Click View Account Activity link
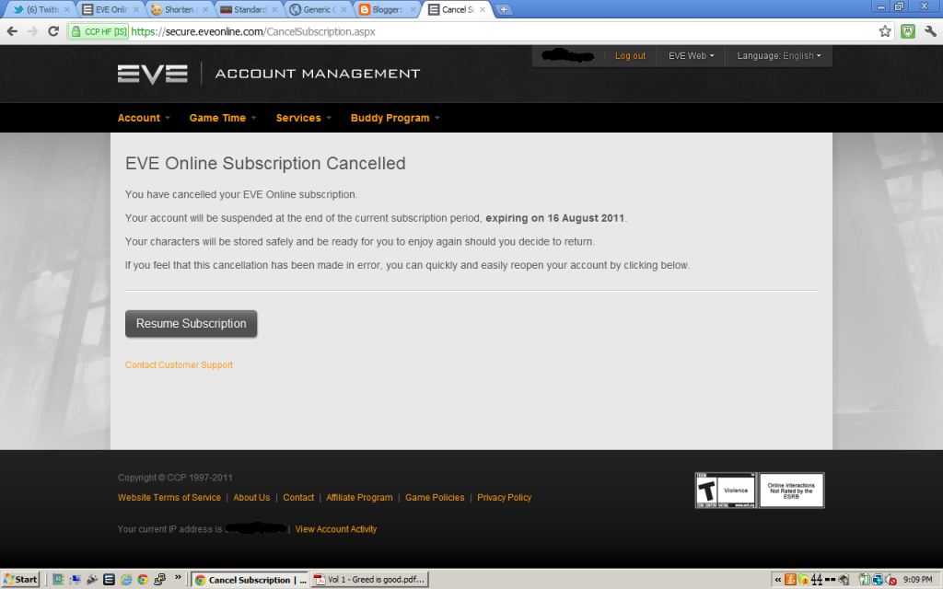Screen dimensions: 943x589 click(x=335, y=529)
